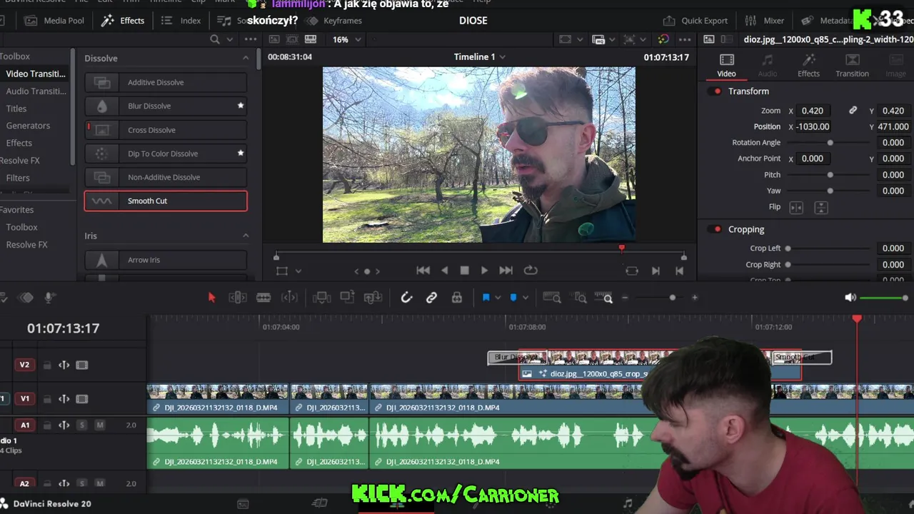Click Zoom X value field 0.420
This screenshot has width=914, height=514.
pos(813,111)
